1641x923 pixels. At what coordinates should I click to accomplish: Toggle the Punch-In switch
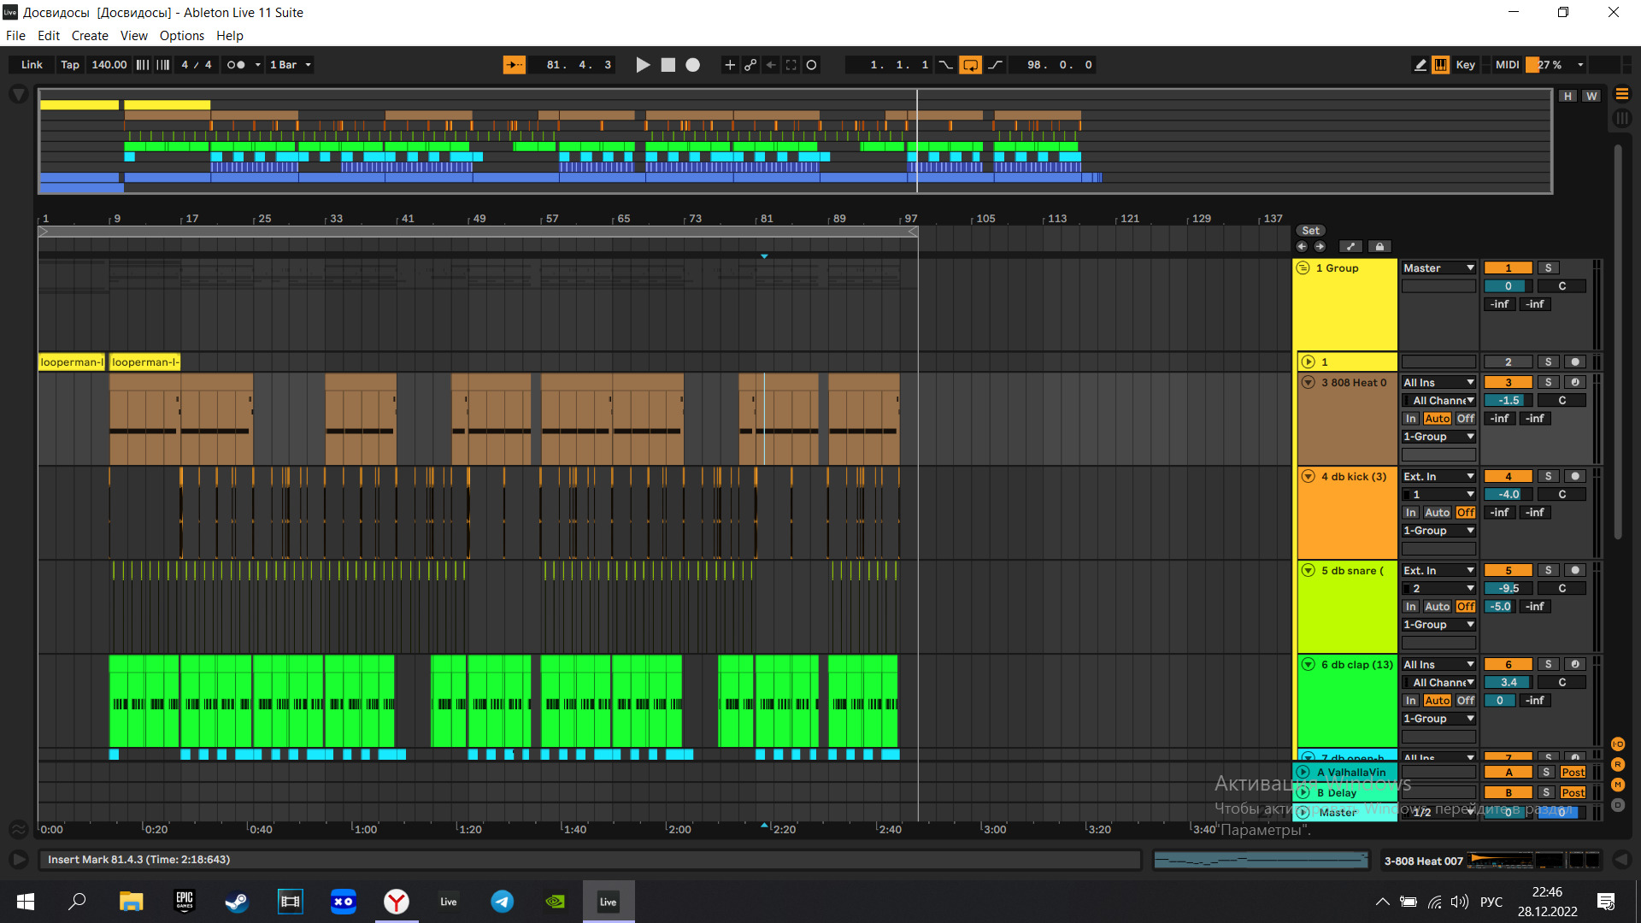click(946, 65)
